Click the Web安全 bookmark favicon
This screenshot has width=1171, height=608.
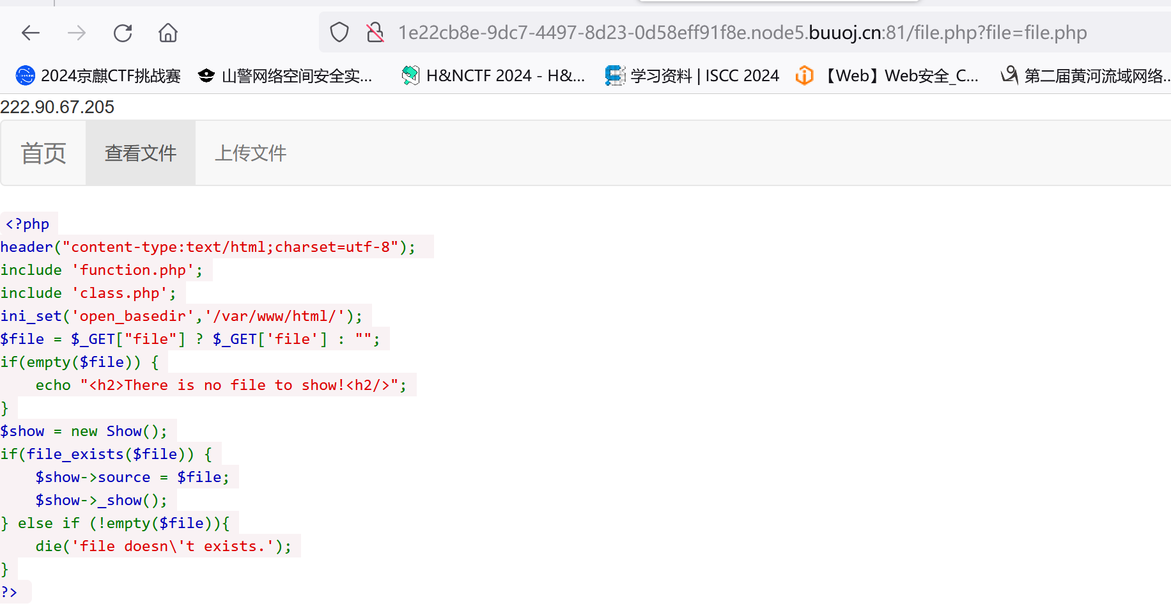pyautogui.click(x=804, y=75)
